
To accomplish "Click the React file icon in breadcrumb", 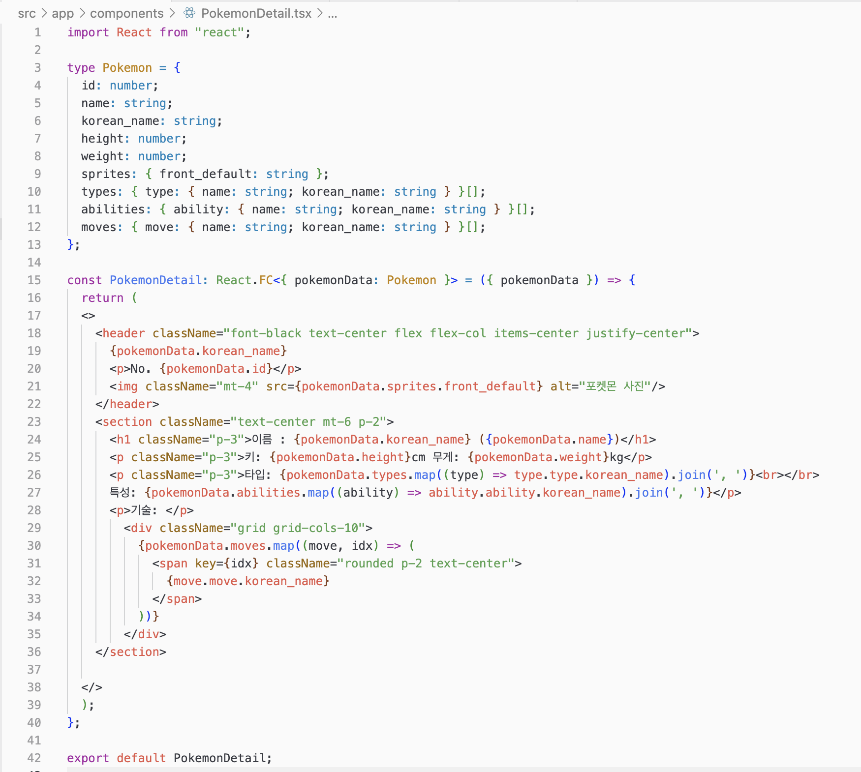I will pyautogui.click(x=189, y=13).
